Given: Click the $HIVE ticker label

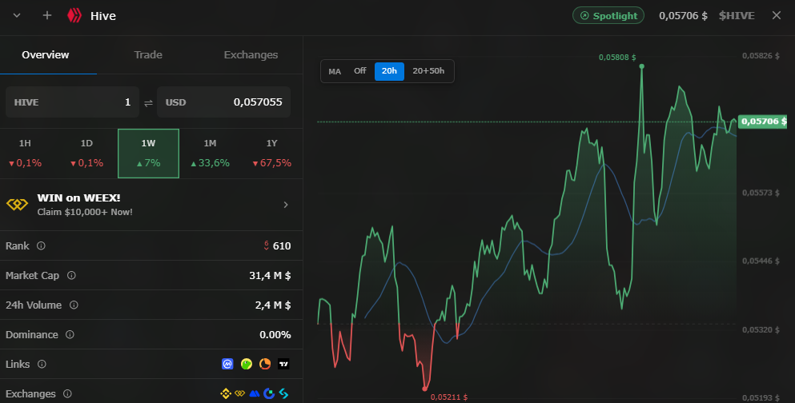Looking at the screenshot, I should [737, 16].
